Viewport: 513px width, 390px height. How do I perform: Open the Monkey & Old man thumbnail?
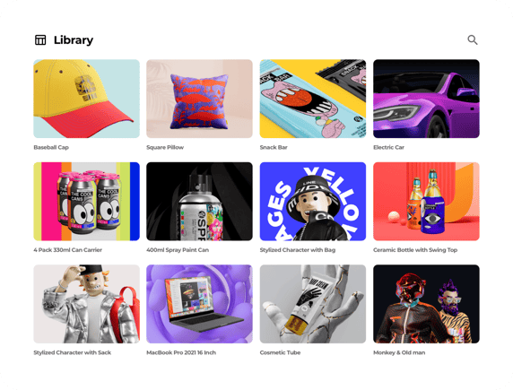click(x=426, y=304)
